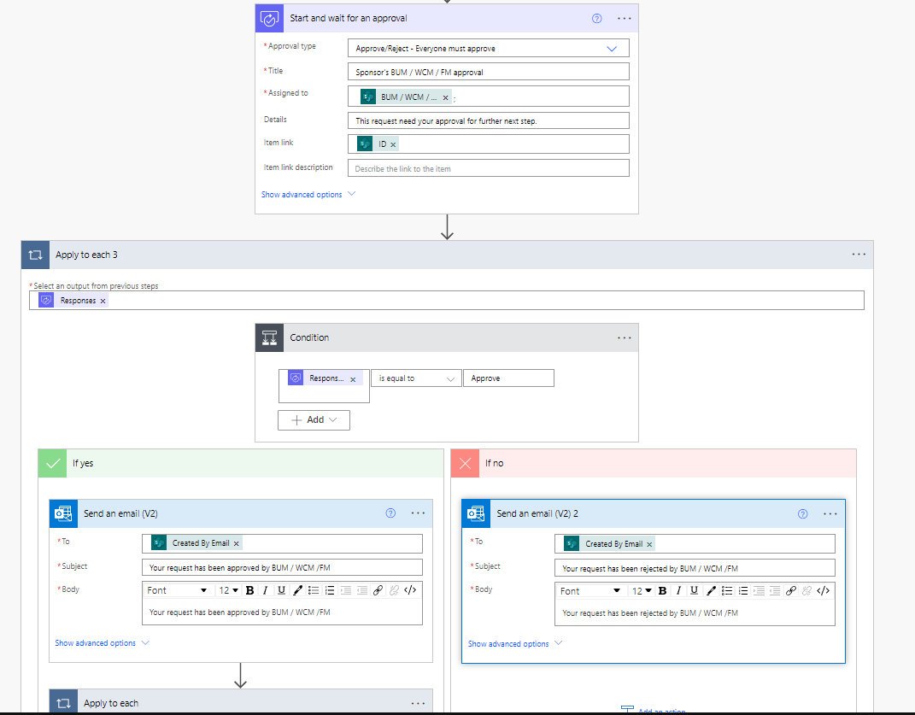Insert a link in the rejected email body
Image resolution: width=915 pixels, height=715 pixels.
pyautogui.click(x=791, y=590)
